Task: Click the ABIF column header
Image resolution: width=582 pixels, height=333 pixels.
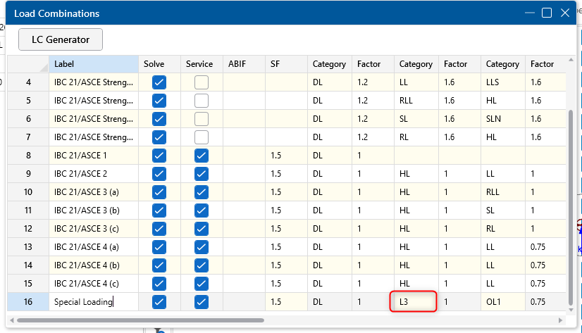Action: tap(244, 64)
